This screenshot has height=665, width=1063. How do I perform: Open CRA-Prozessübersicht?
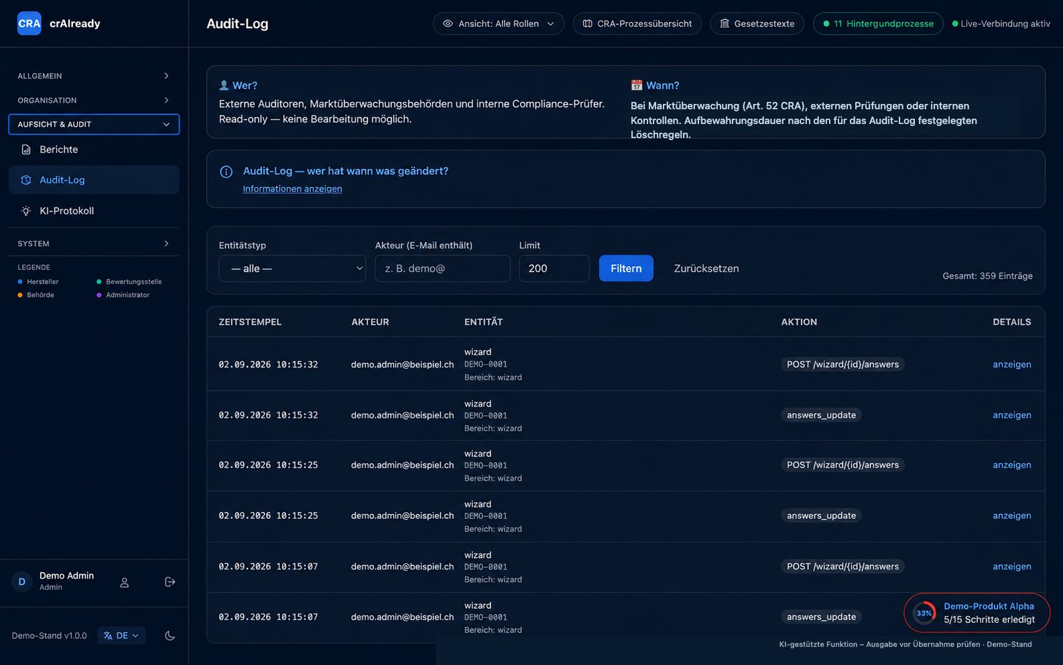(x=637, y=23)
